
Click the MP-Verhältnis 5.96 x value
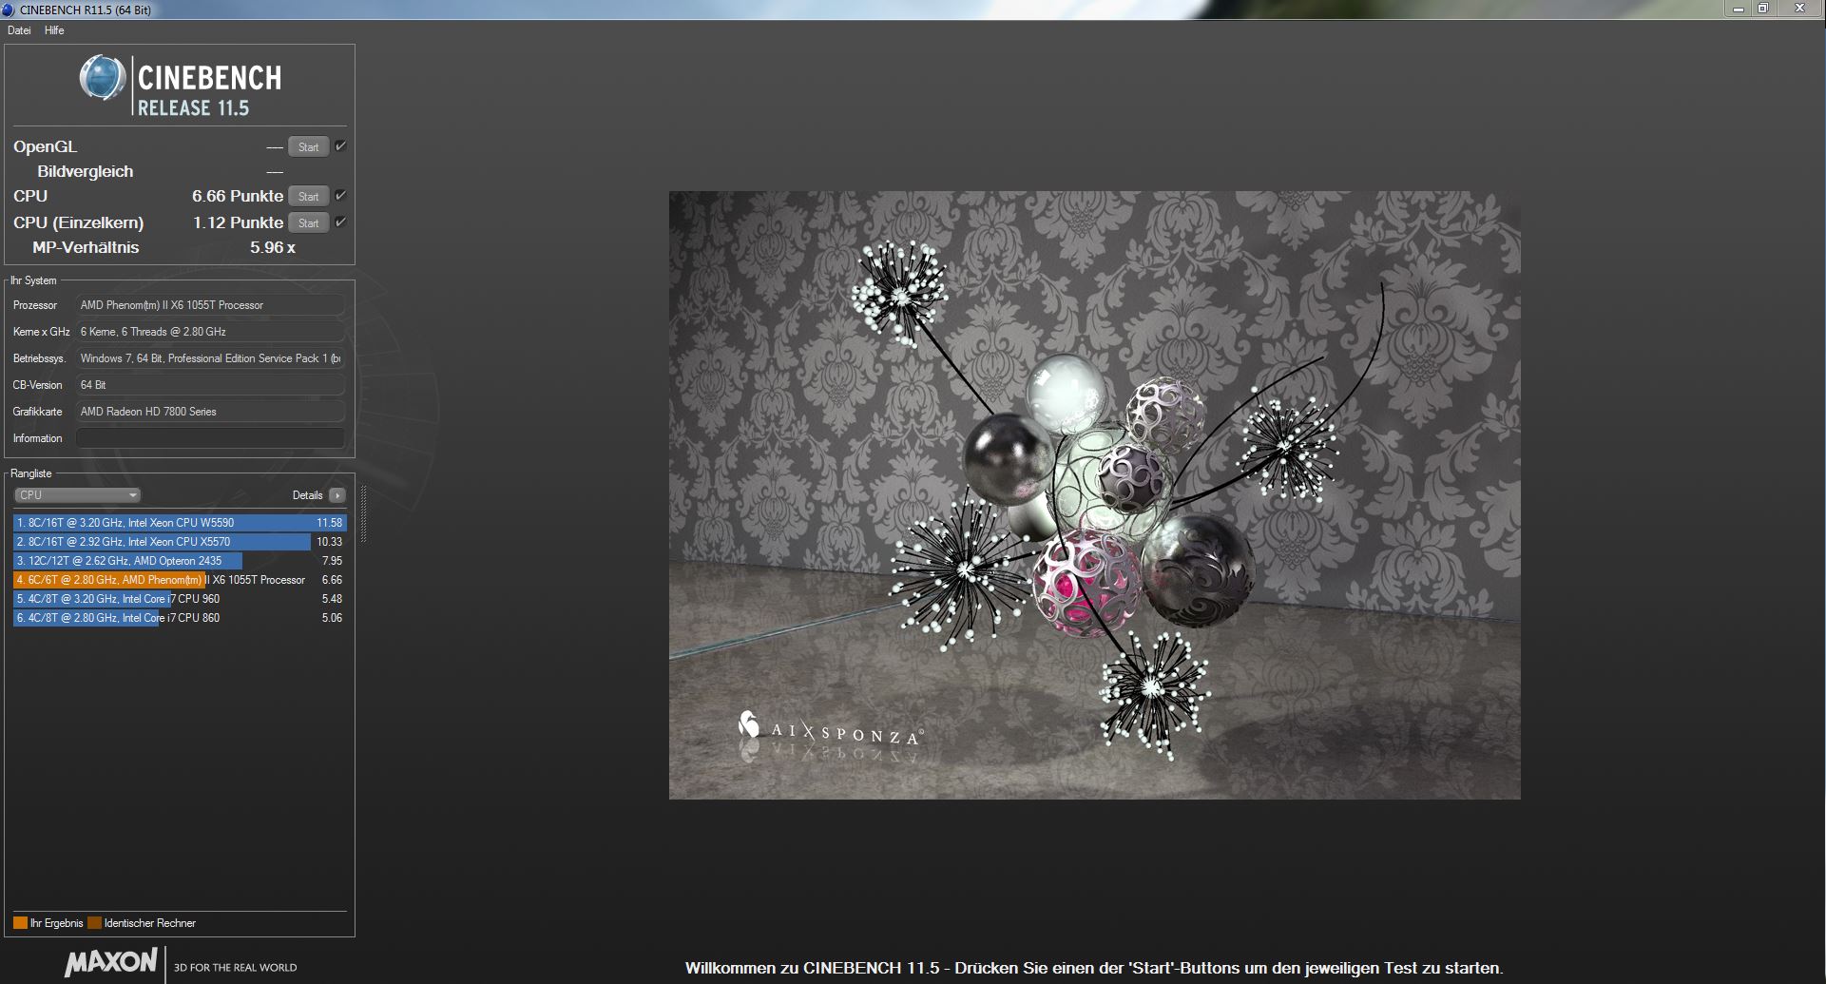tap(273, 247)
